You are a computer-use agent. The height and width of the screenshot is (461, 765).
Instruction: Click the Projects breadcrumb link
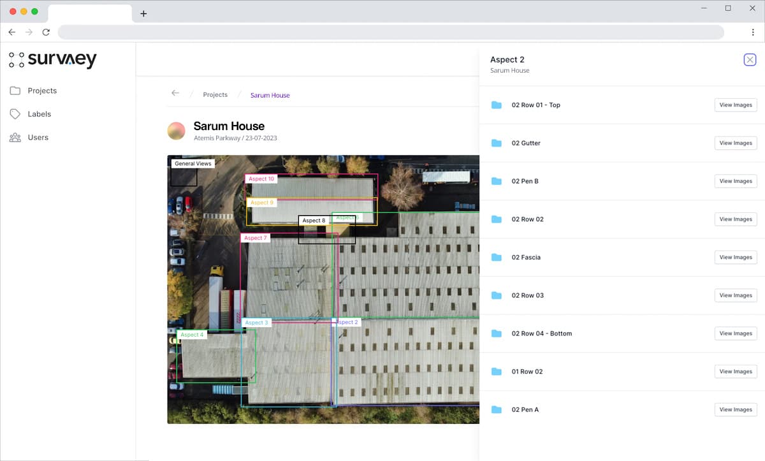click(215, 95)
